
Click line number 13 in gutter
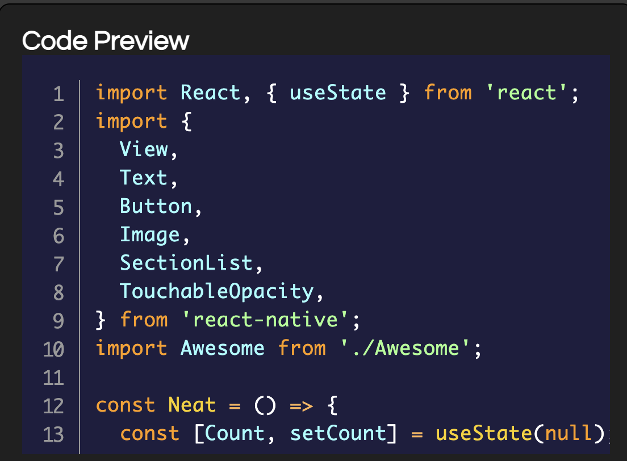click(x=53, y=435)
